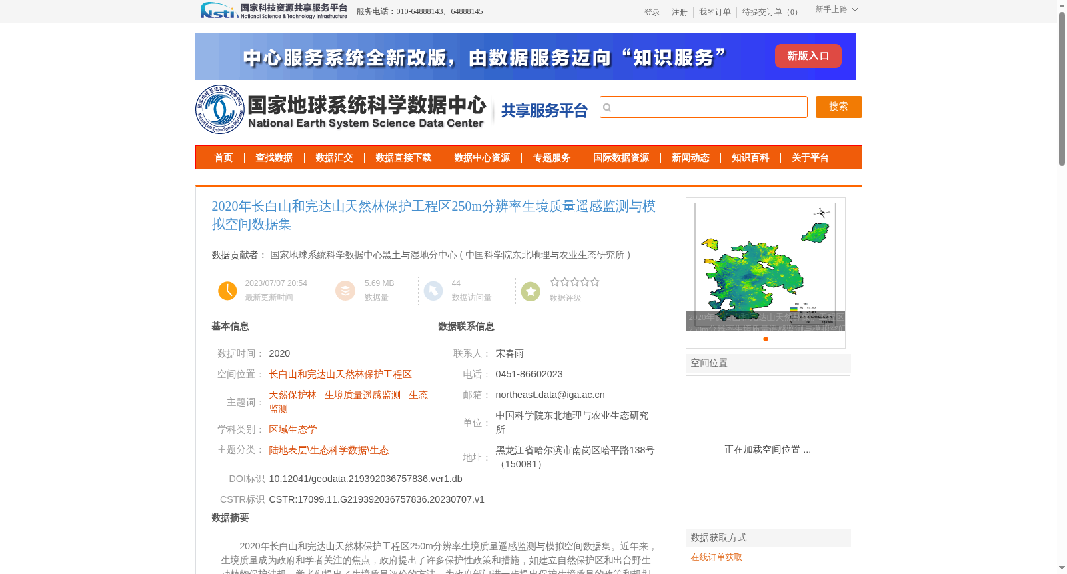Open 查找数据 menu item

(274, 158)
